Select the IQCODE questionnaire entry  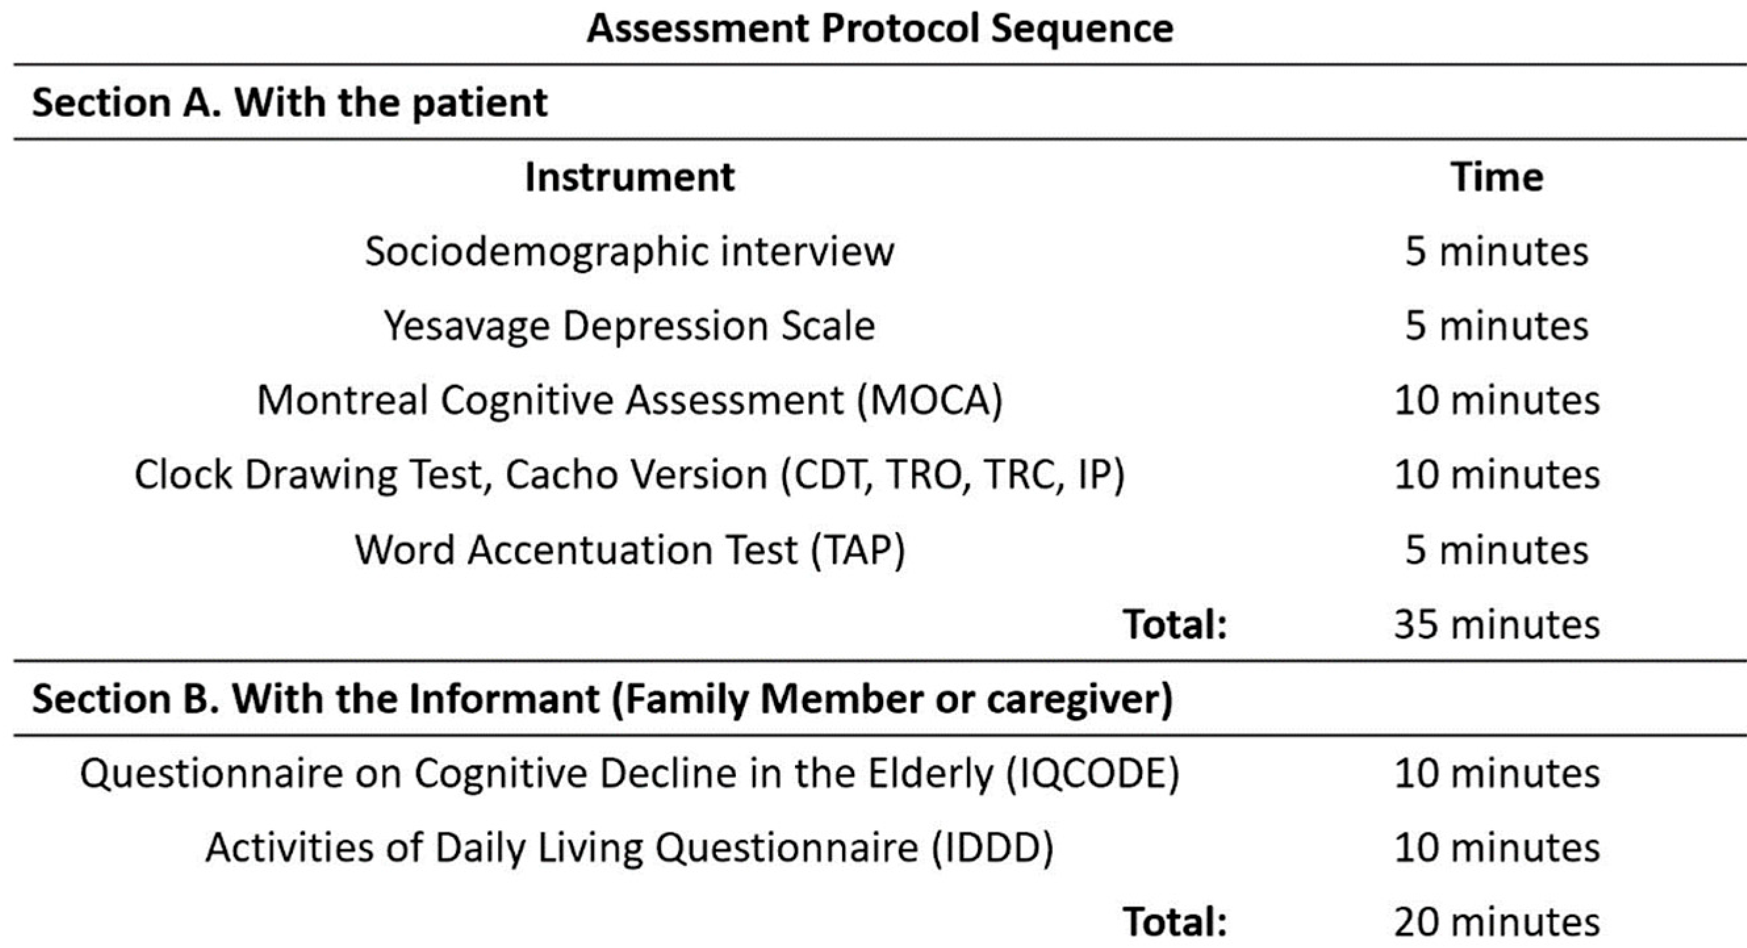[x=629, y=774]
